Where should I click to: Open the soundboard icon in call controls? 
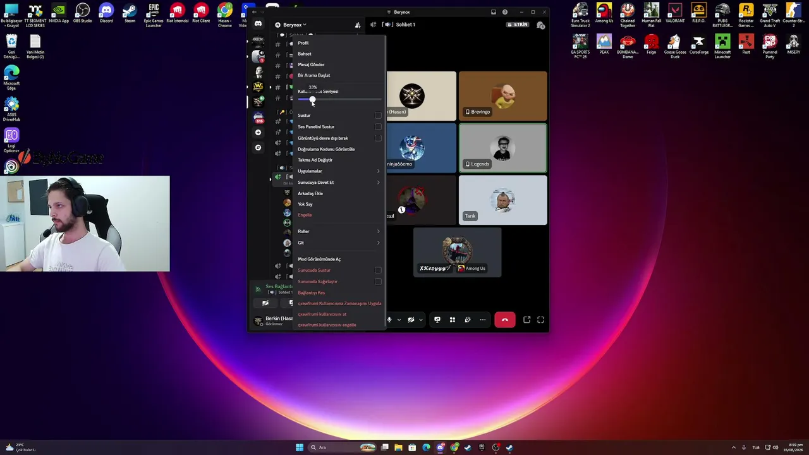pos(467,320)
